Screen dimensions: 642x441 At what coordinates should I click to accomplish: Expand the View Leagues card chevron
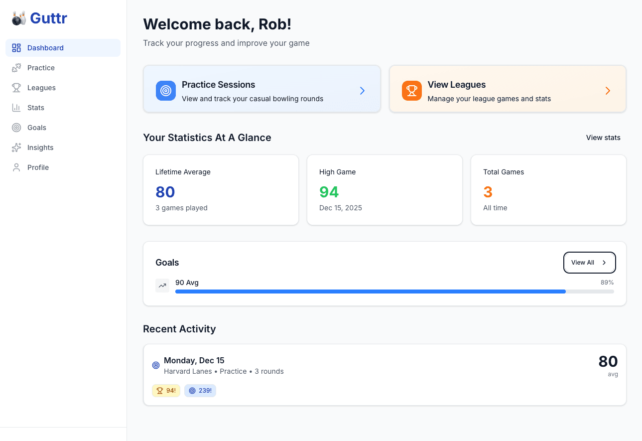608,91
